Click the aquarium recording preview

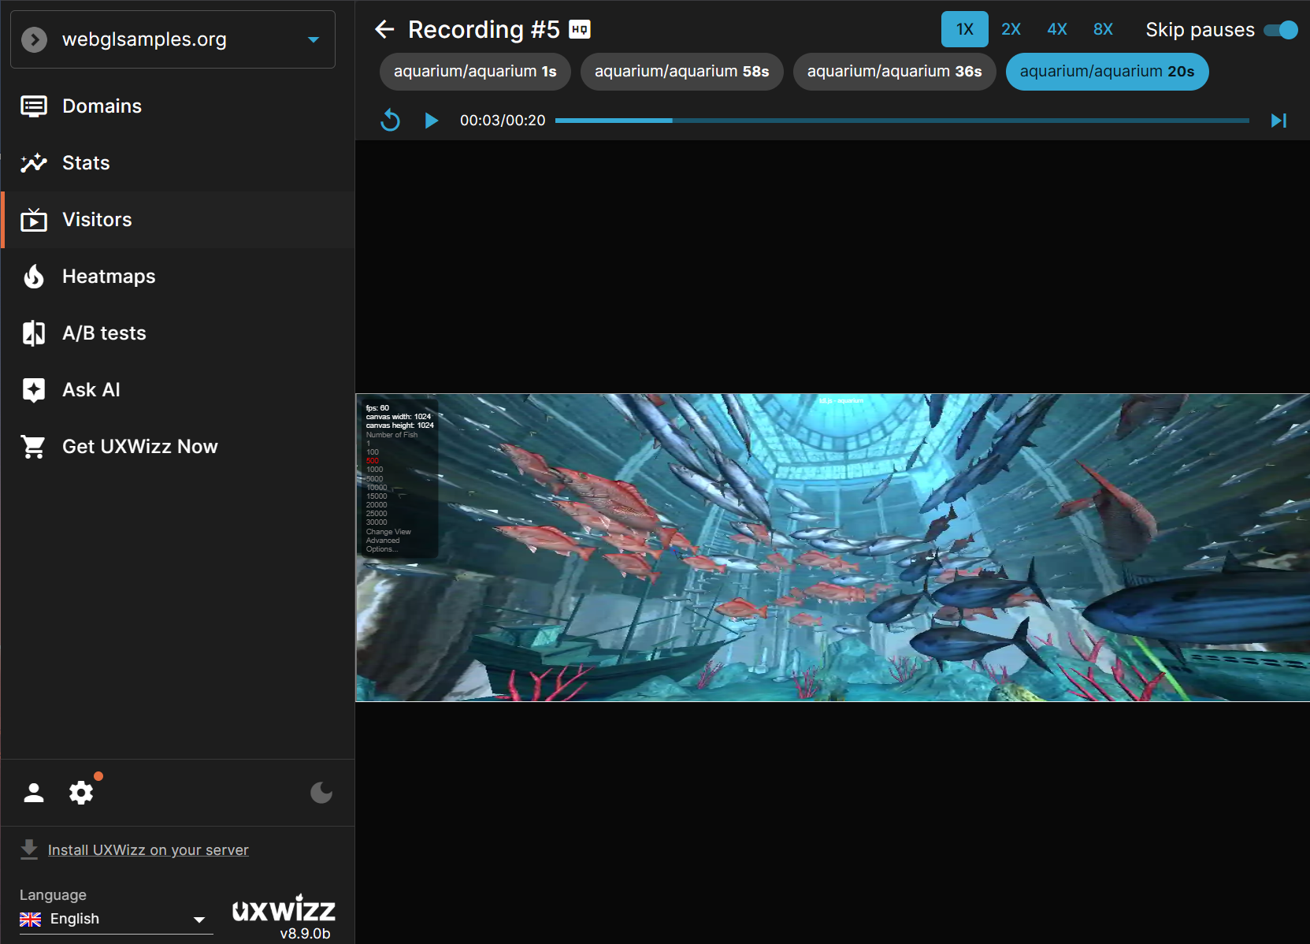(832, 547)
